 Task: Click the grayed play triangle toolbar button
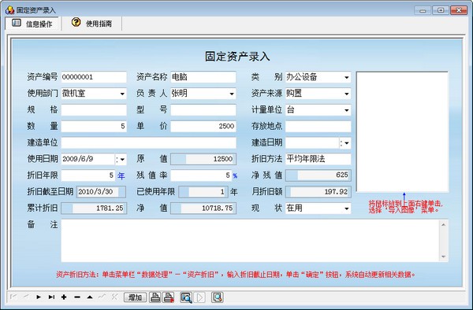pos(199,297)
